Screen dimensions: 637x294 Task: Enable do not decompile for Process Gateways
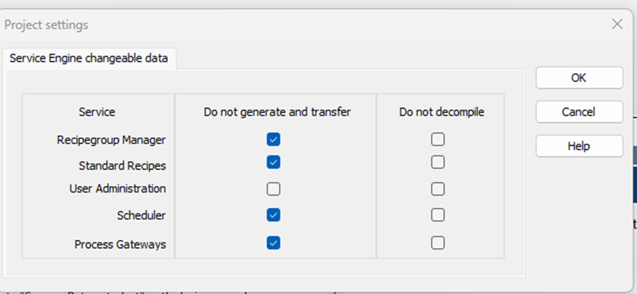[437, 243]
